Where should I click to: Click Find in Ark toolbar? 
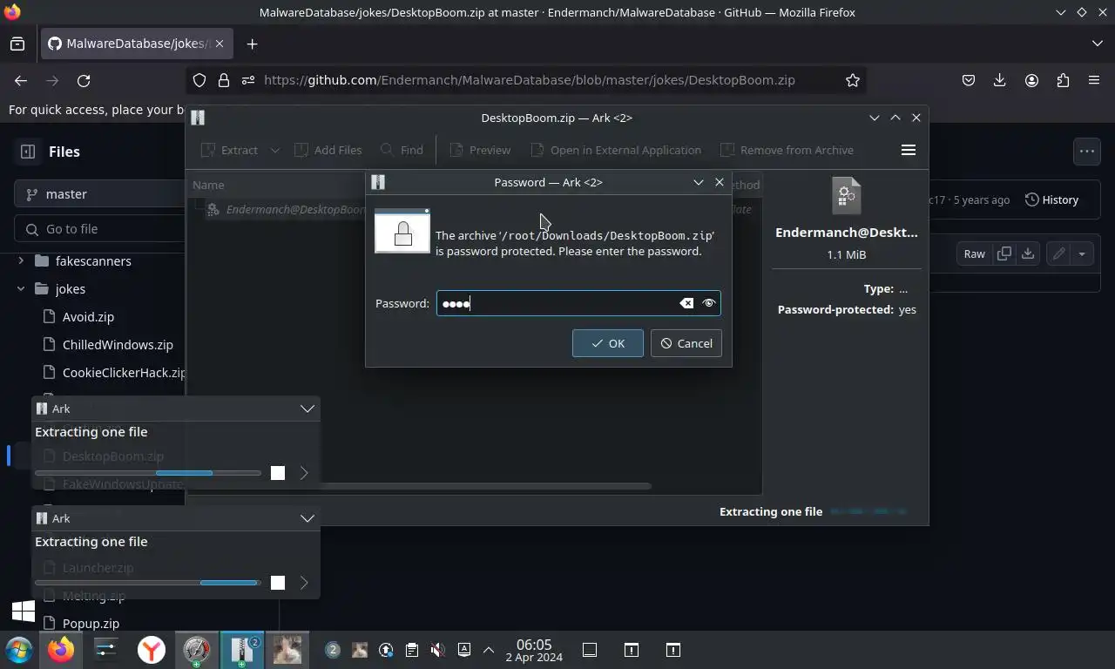click(x=402, y=150)
